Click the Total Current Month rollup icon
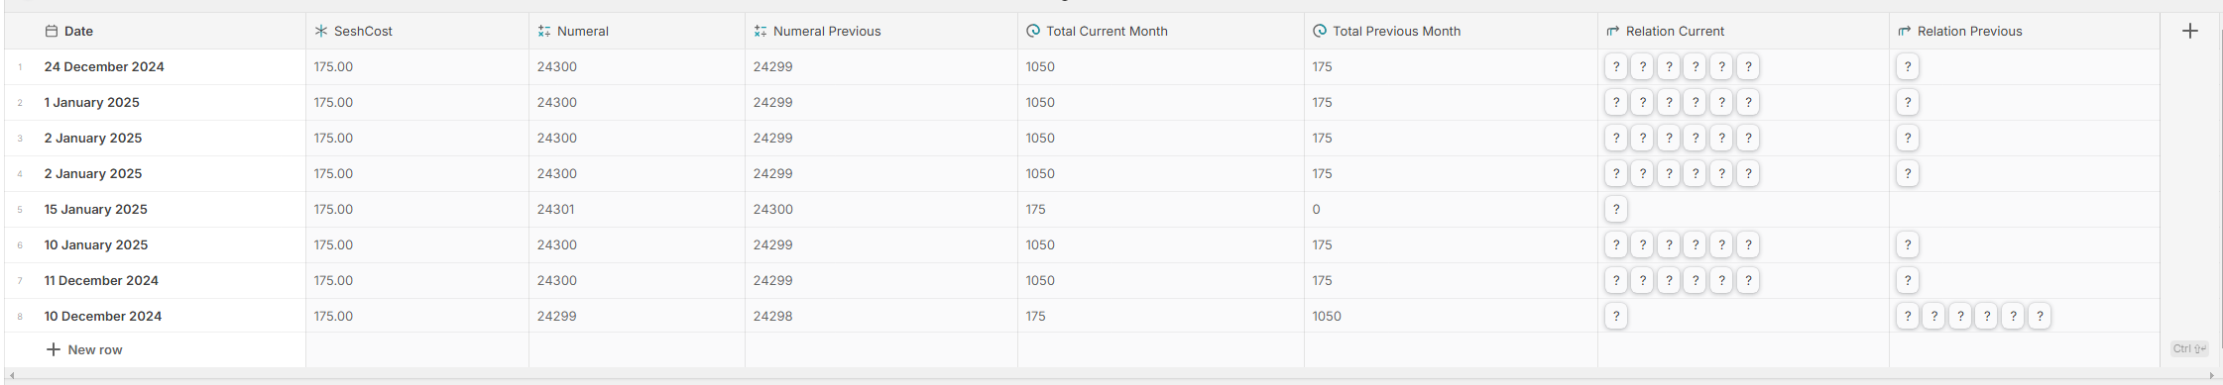Image resolution: width=2223 pixels, height=385 pixels. tap(1033, 32)
